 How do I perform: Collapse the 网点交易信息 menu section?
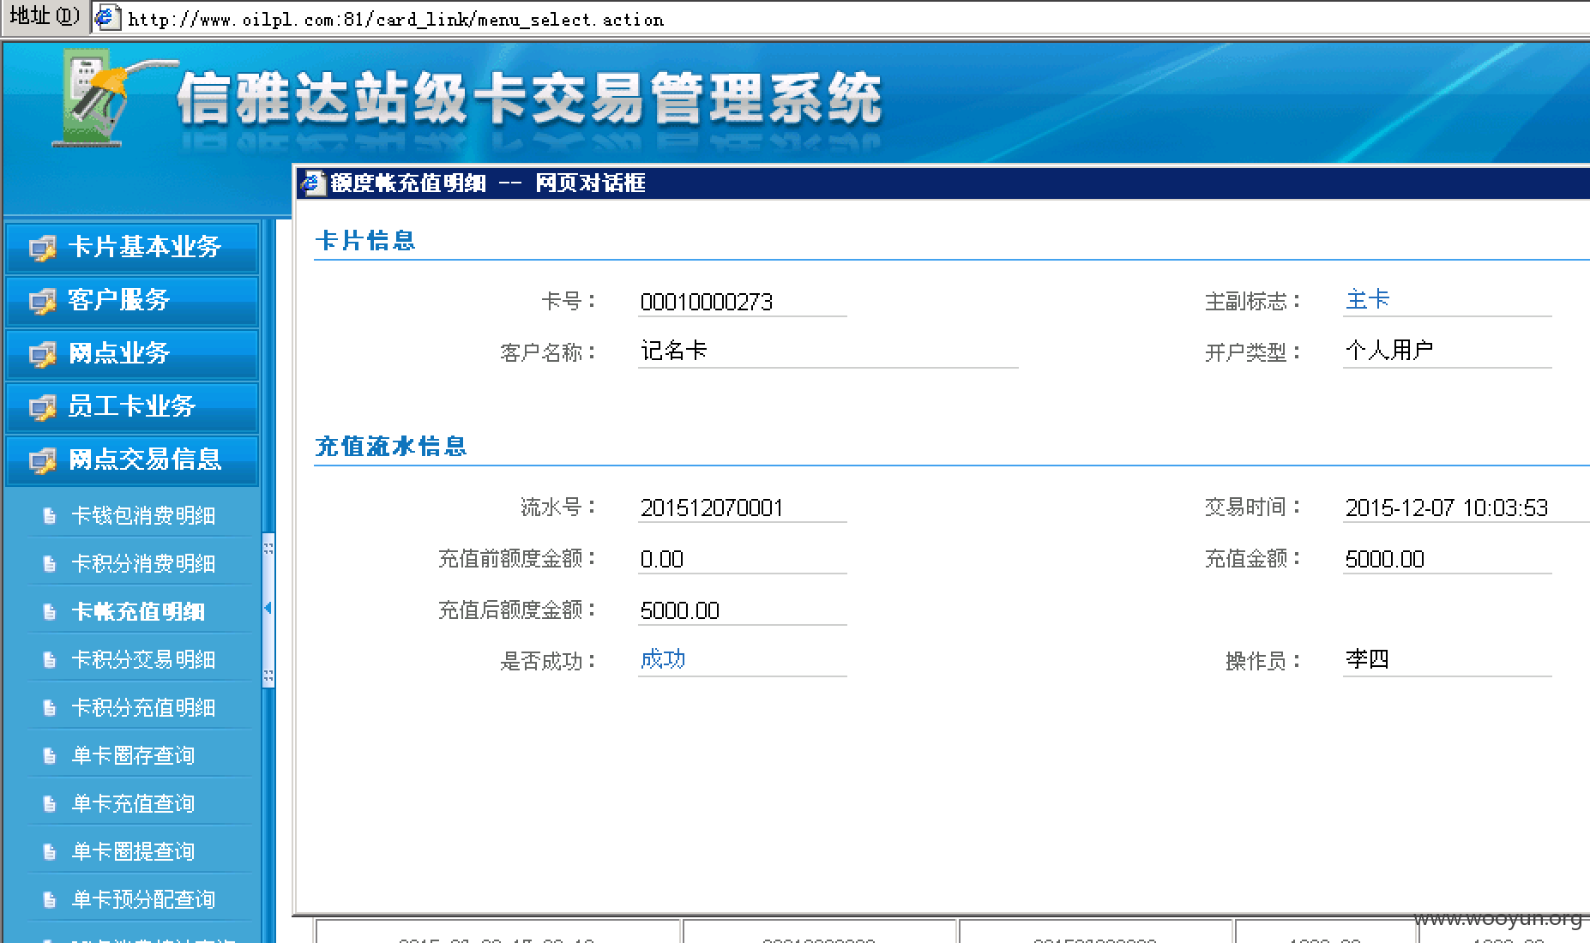click(132, 460)
